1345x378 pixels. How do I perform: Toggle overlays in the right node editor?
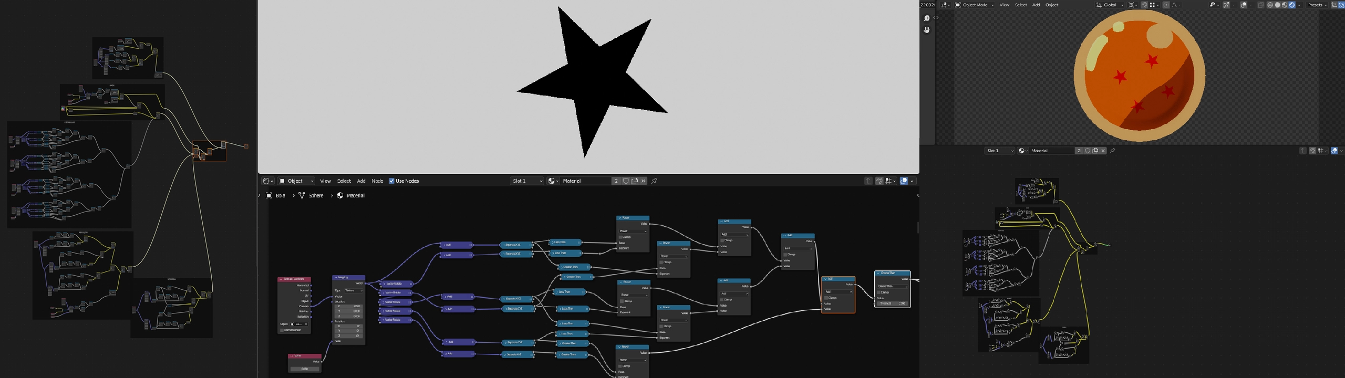[1334, 151]
